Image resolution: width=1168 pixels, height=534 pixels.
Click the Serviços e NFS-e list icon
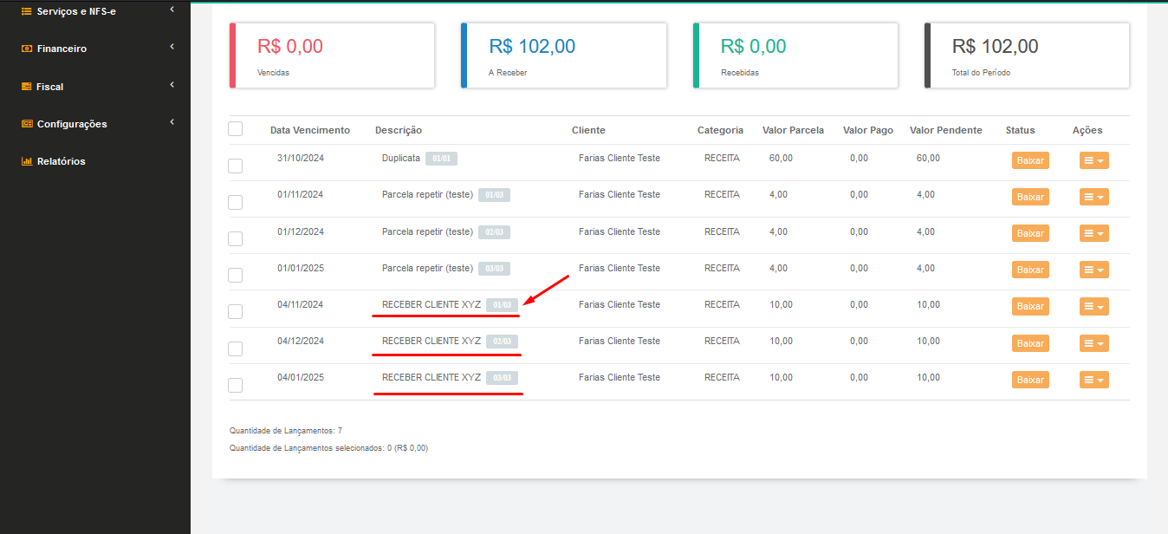tap(27, 11)
